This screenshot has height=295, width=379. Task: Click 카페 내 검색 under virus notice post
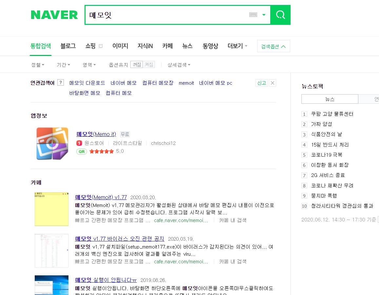point(233,261)
